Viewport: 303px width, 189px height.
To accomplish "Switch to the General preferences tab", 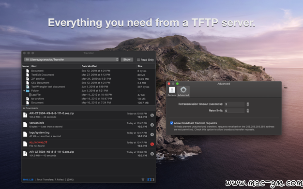I will pyautogui.click(x=172, y=91).
